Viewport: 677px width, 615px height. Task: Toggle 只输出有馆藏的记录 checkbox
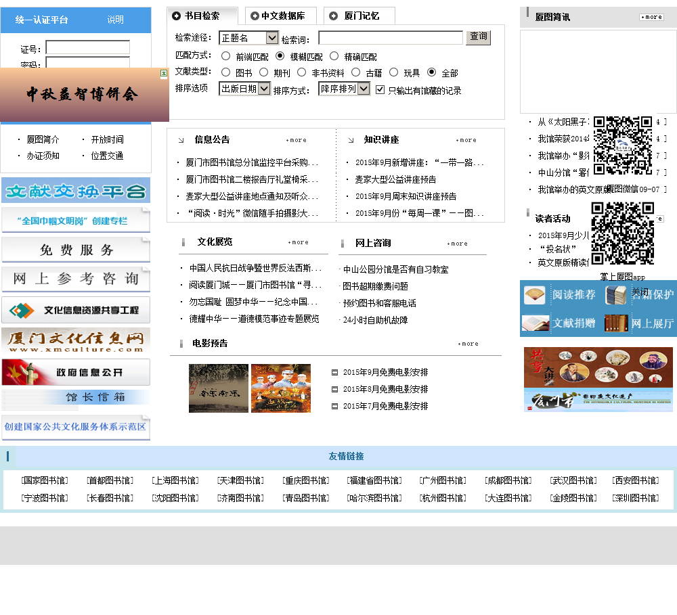(380, 90)
